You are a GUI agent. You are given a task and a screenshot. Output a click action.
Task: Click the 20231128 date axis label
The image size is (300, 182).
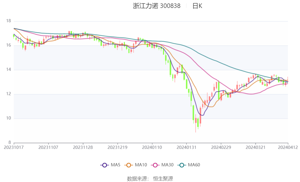click(83, 147)
